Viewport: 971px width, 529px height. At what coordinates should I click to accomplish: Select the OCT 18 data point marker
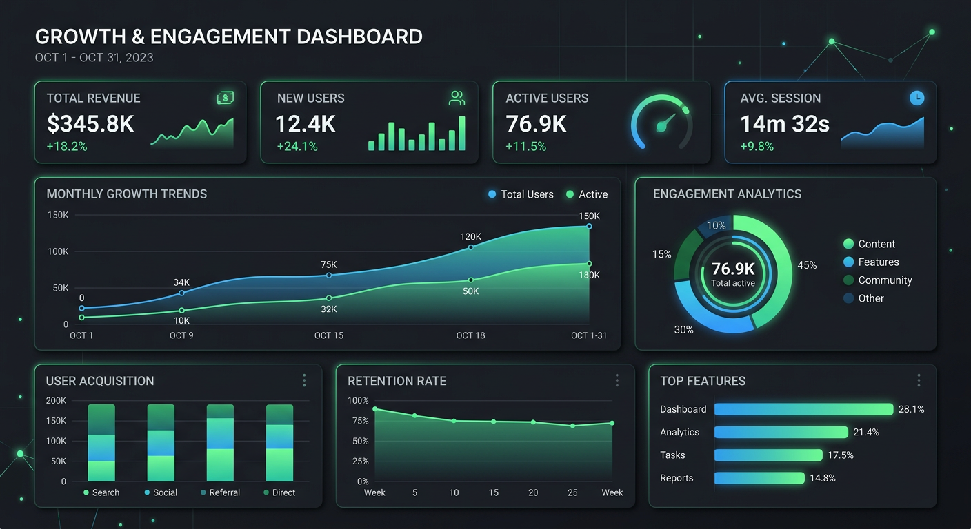tap(470, 248)
